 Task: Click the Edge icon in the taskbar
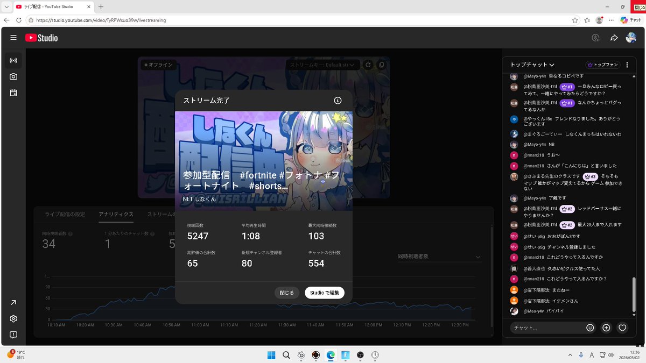point(331,355)
